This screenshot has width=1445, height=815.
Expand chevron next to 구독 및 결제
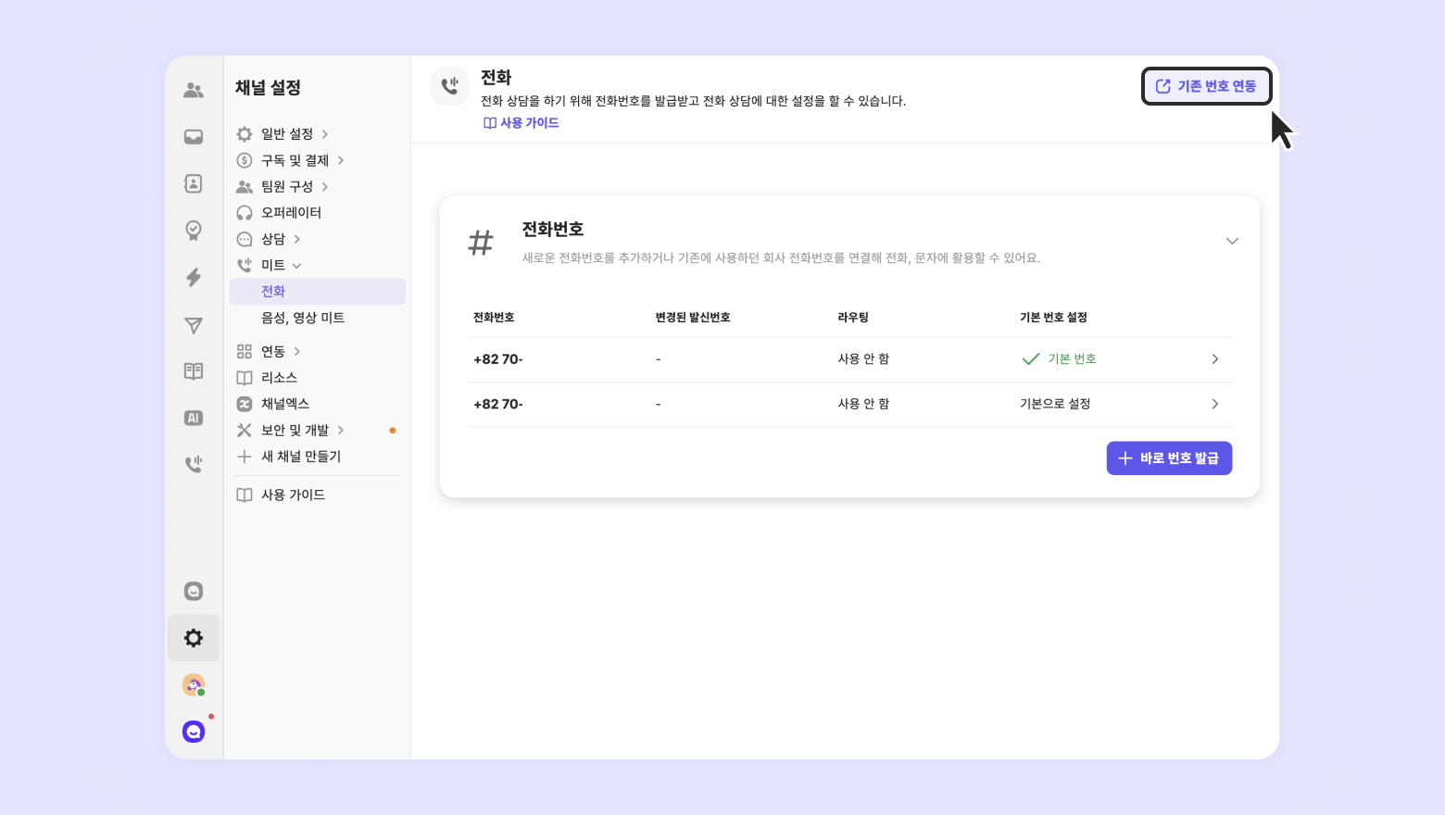tap(341, 160)
